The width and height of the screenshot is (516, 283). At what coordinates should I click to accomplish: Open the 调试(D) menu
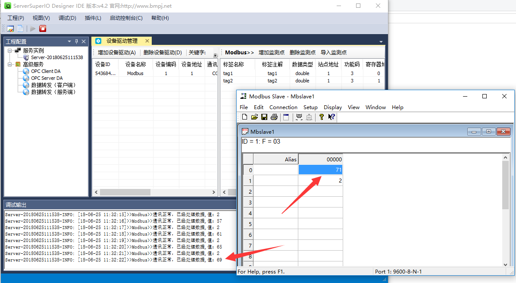tap(67, 18)
